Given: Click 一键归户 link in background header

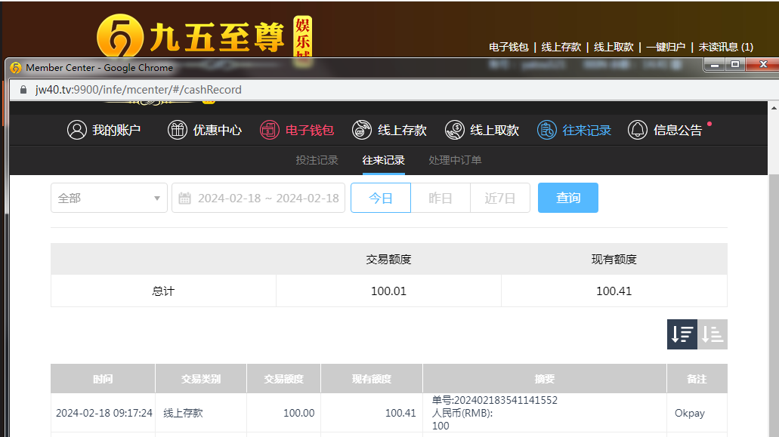Looking at the screenshot, I should (x=666, y=47).
